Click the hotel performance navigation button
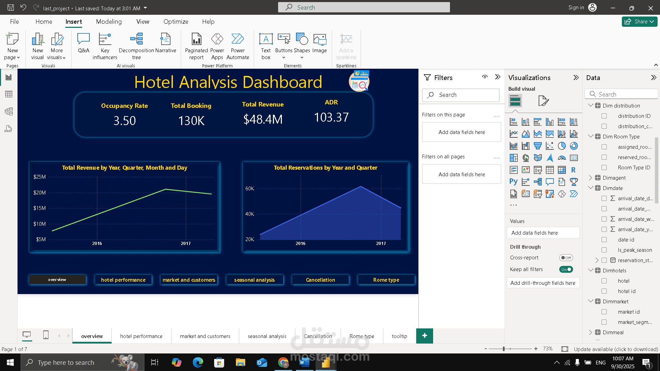The width and height of the screenshot is (660, 371). pyautogui.click(x=123, y=280)
